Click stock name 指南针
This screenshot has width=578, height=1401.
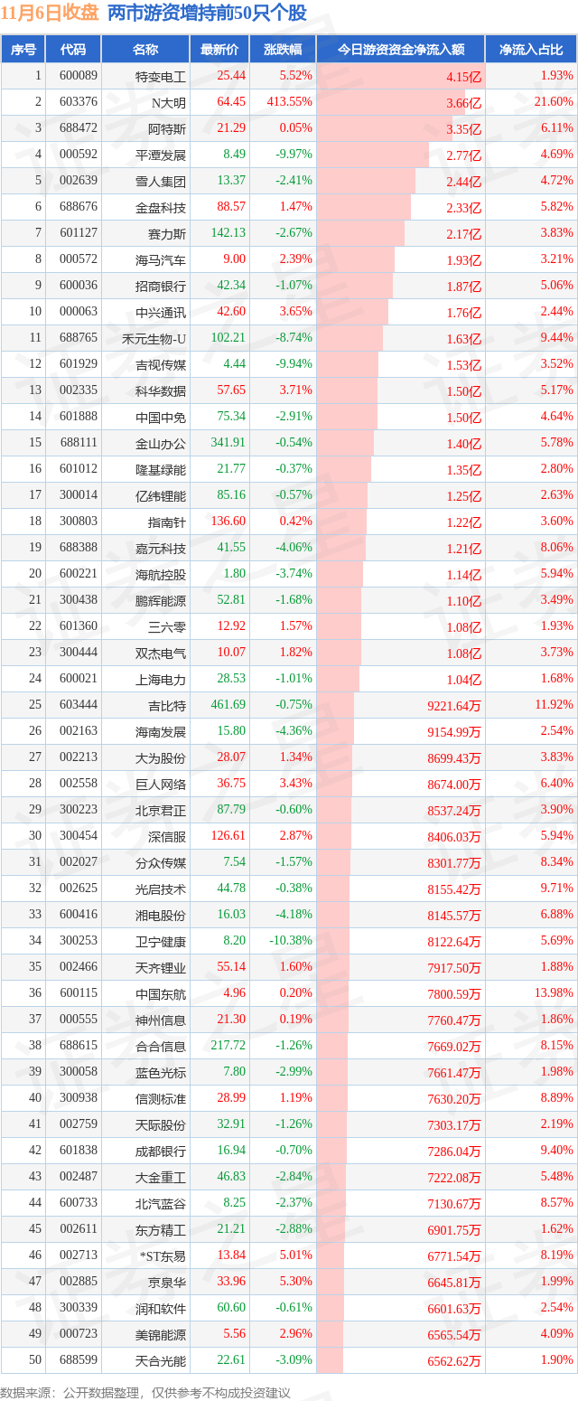pyautogui.click(x=167, y=522)
